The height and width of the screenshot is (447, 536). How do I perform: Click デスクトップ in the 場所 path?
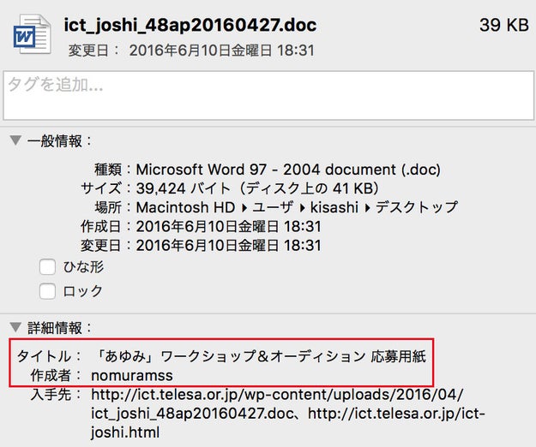click(x=414, y=207)
